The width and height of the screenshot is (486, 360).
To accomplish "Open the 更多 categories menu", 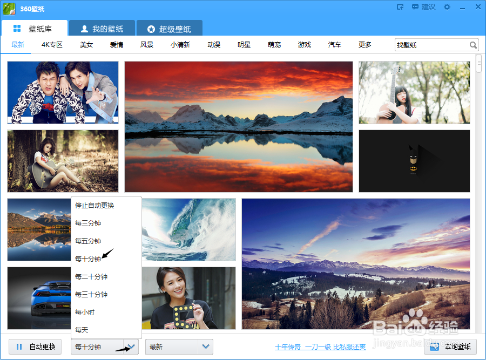I will tap(365, 45).
